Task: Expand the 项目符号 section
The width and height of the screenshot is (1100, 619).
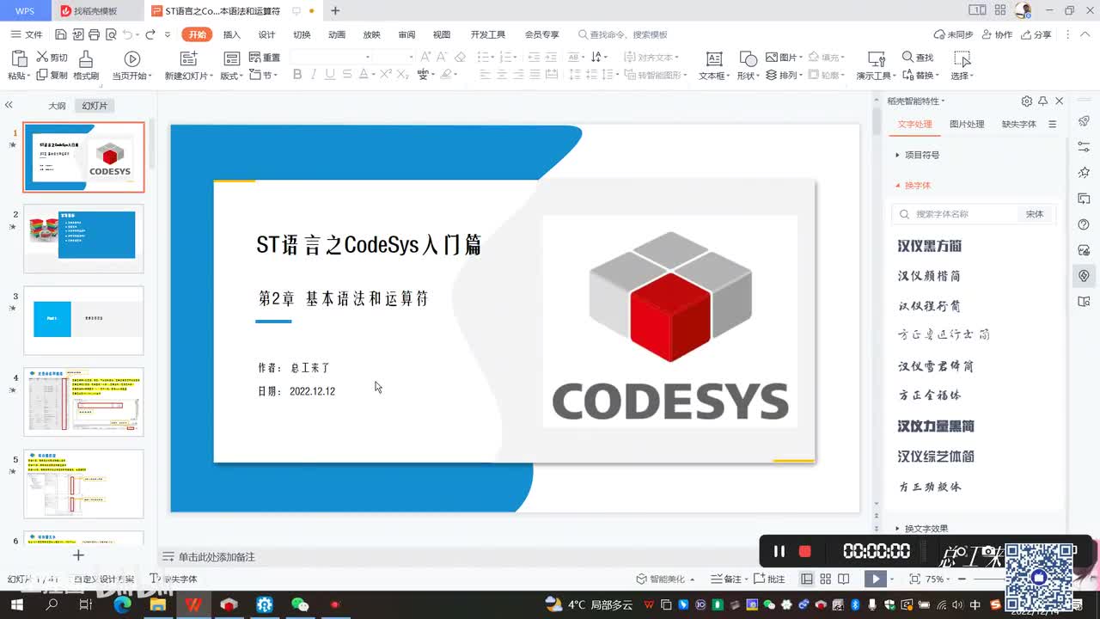Action: point(917,155)
